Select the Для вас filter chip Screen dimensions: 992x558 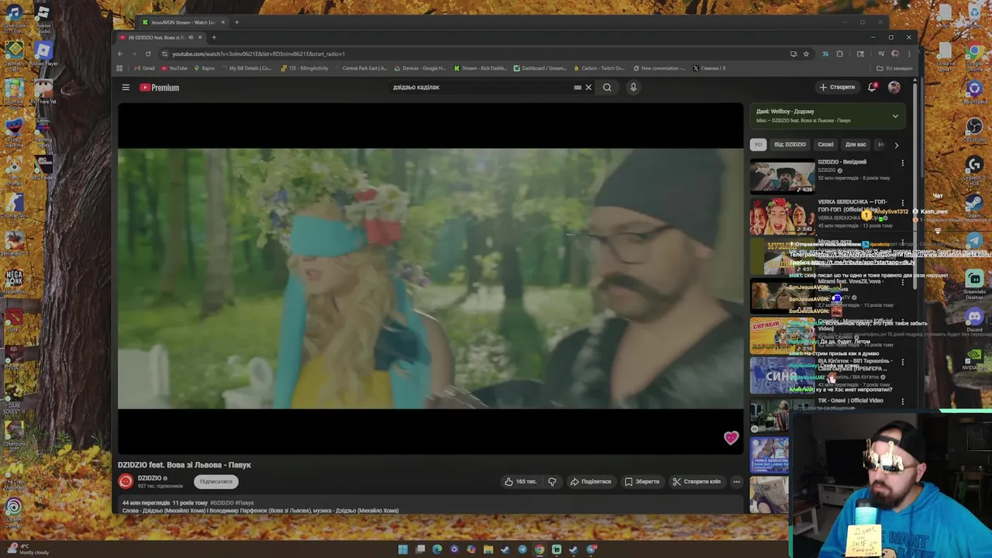856,144
